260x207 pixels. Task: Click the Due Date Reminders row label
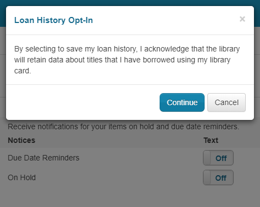click(x=43, y=158)
